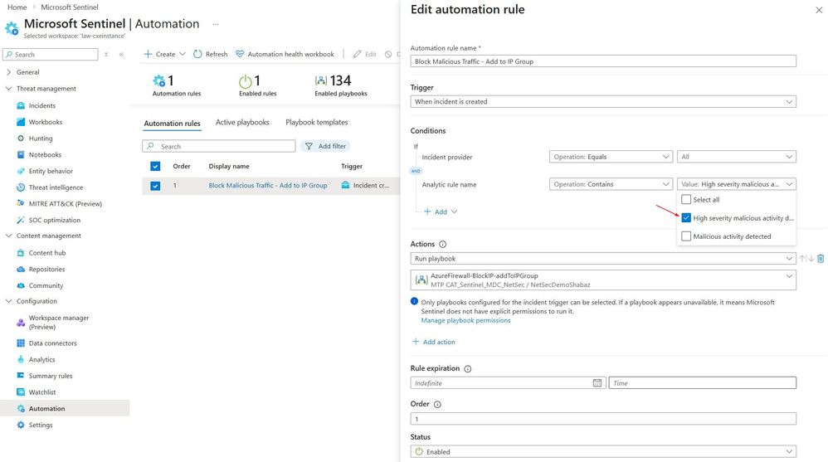Open Summary rules page
Screen dimensions: 828x462
(x=50, y=376)
